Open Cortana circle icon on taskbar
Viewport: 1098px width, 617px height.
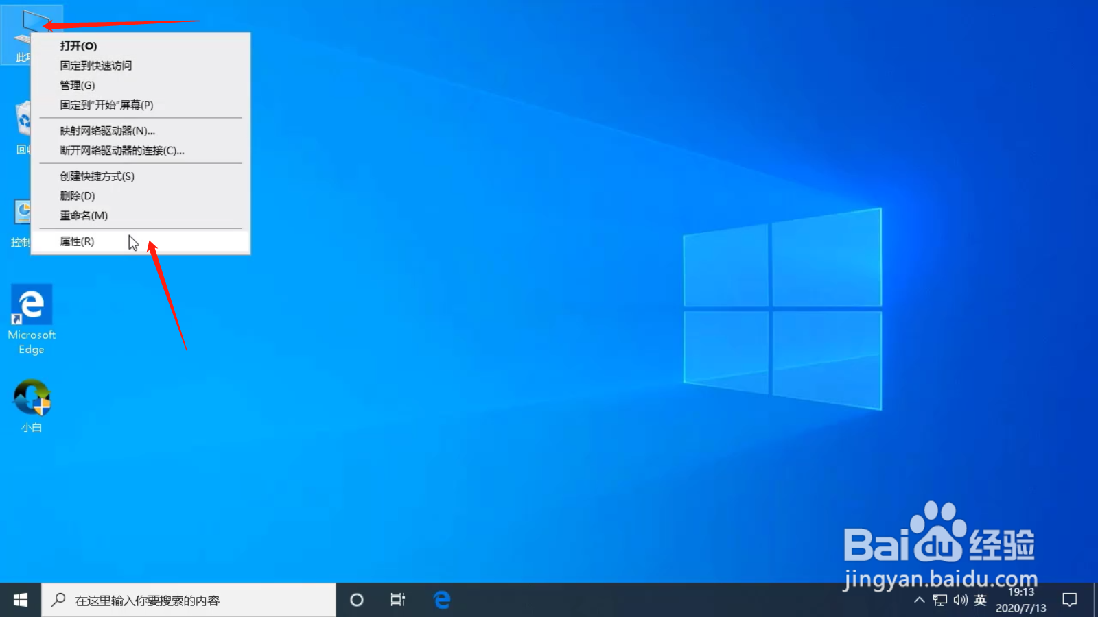(356, 600)
